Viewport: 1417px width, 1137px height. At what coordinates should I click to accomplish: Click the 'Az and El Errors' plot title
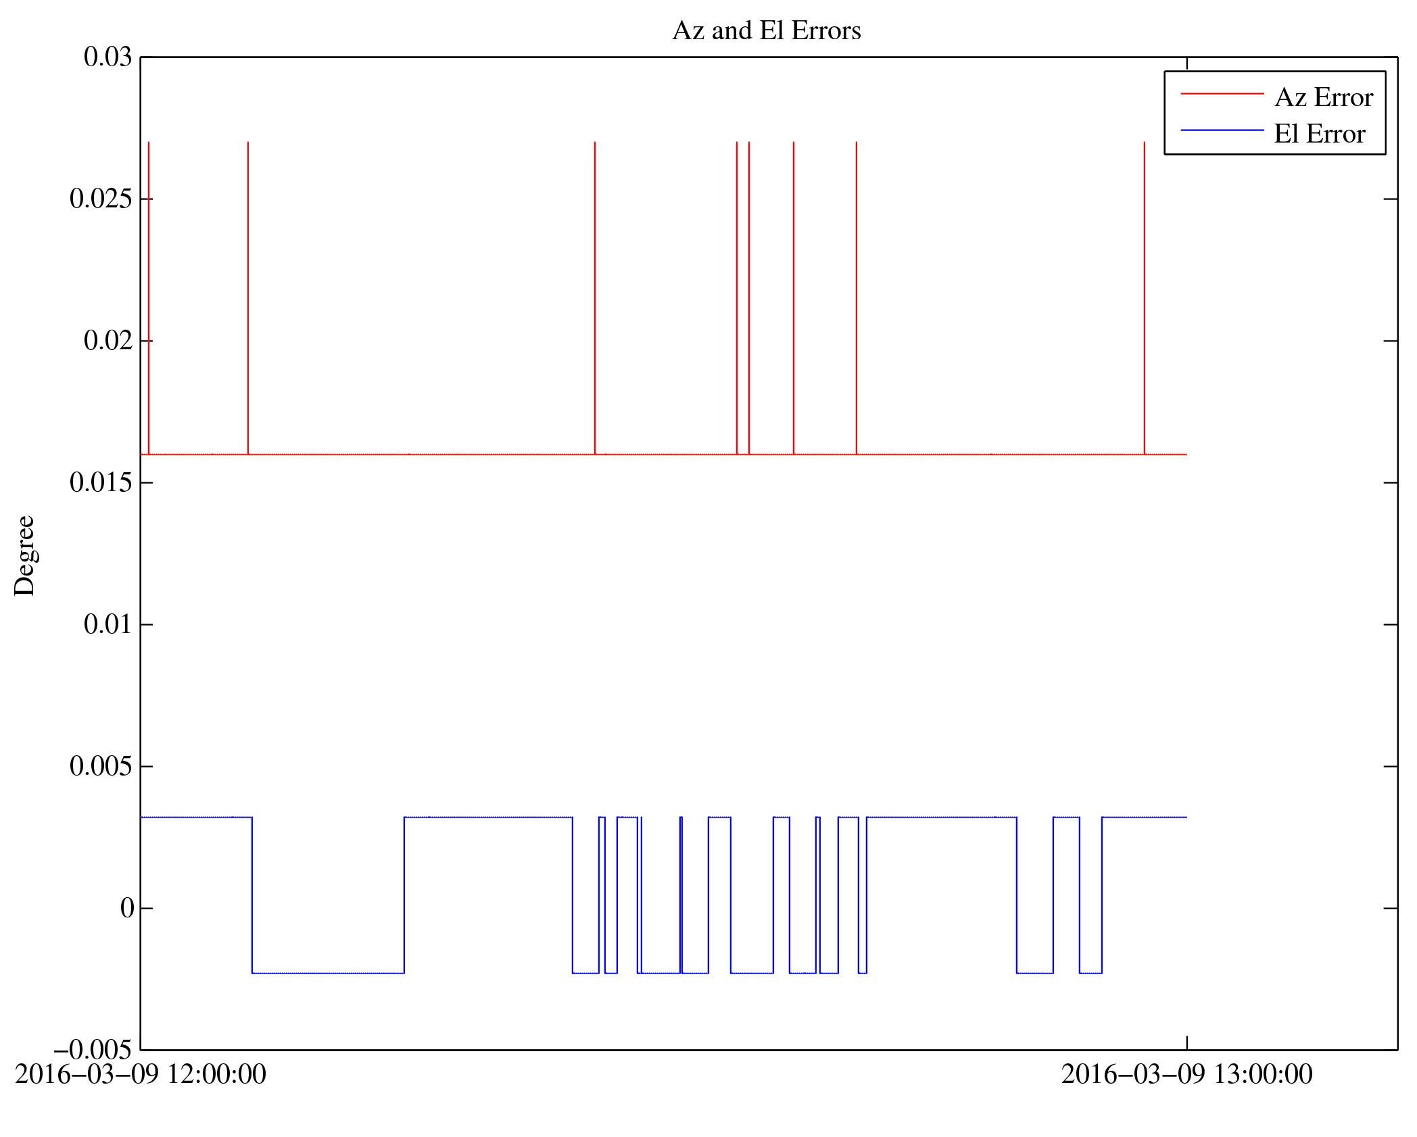pyautogui.click(x=766, y=30)
